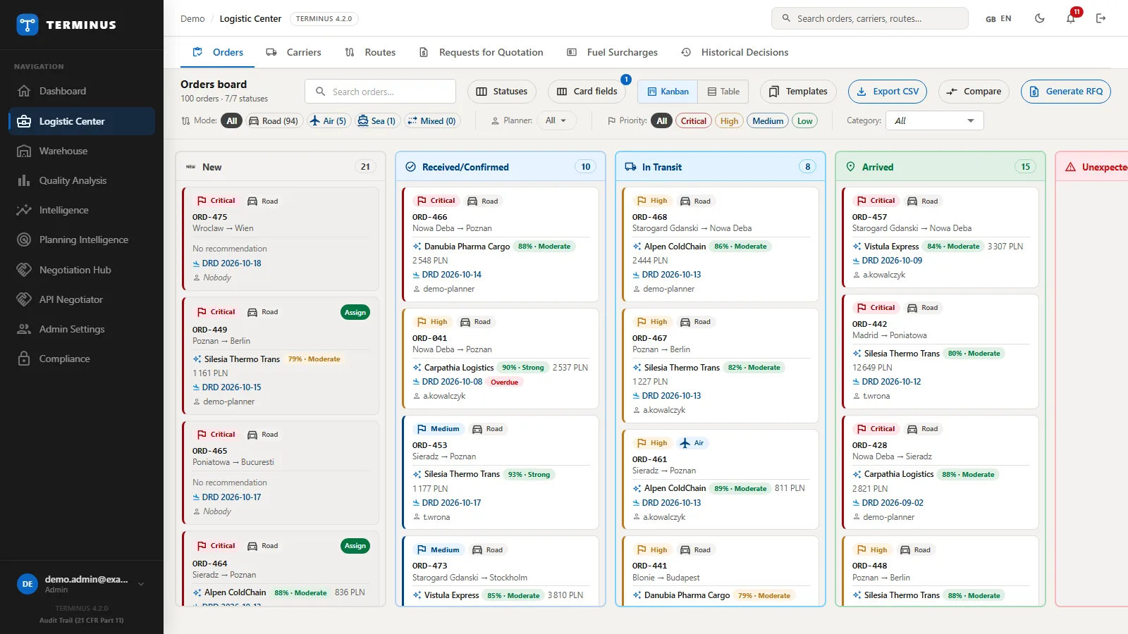1128x634 pixels.
Task: Click Assign on ORD-464 card
Action: 355,546
